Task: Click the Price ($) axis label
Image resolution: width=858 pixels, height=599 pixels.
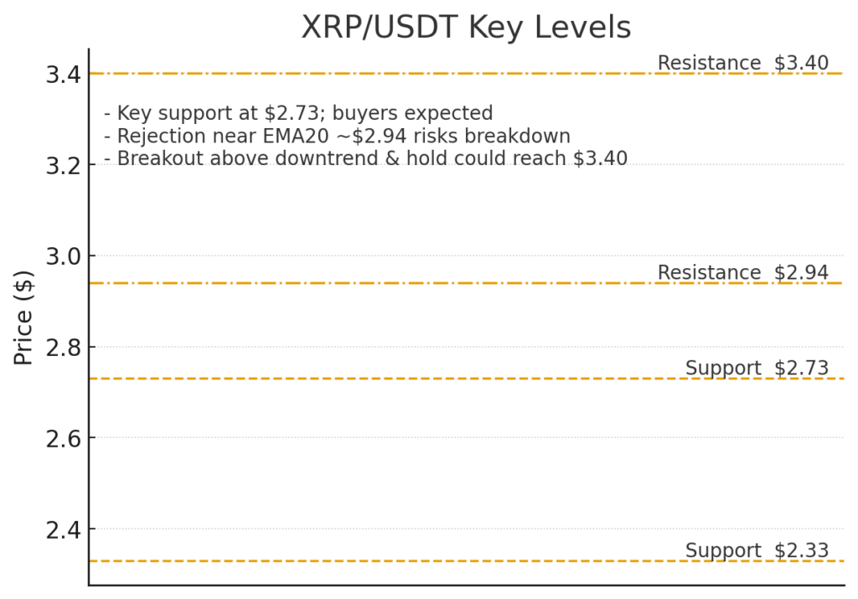Action: pyautogui.click(x=23, y=318)
